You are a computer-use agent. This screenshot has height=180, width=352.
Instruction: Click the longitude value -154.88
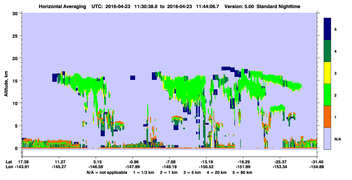tap(317, 167)
